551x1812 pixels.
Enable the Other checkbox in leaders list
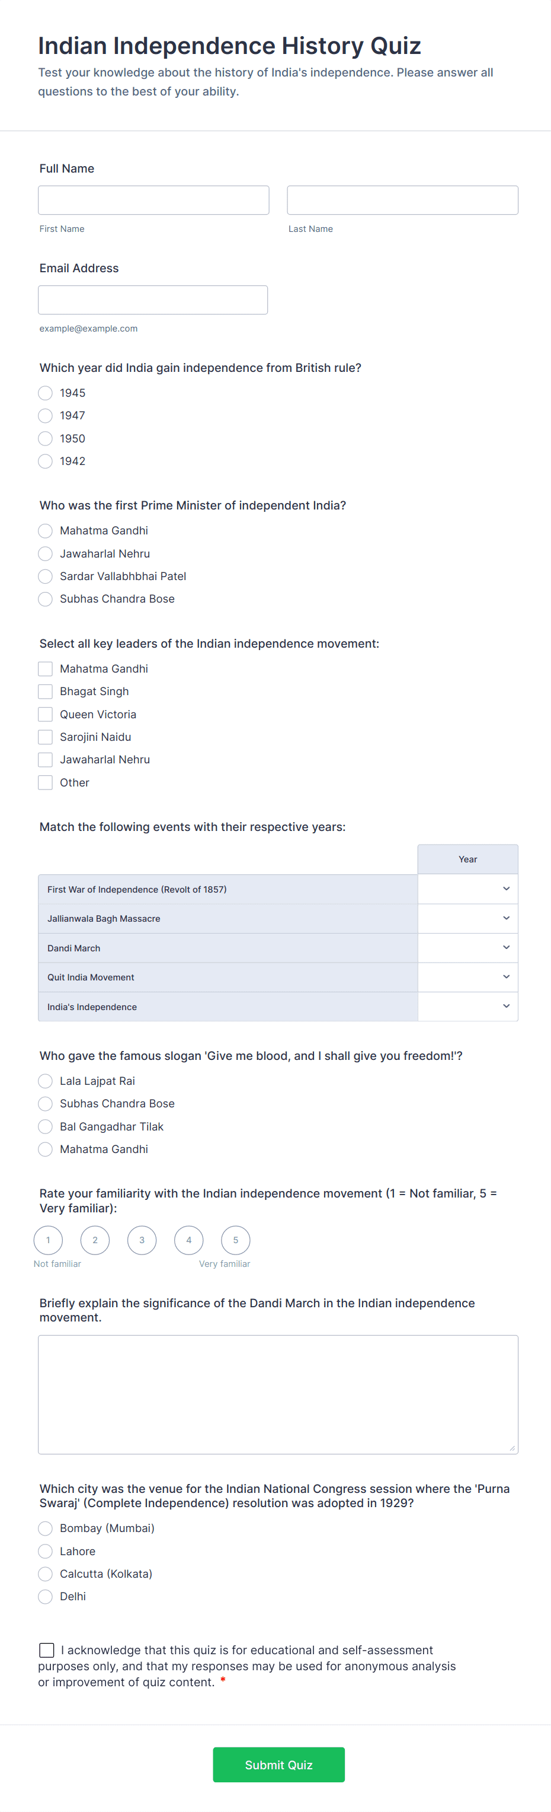[45, 782]
